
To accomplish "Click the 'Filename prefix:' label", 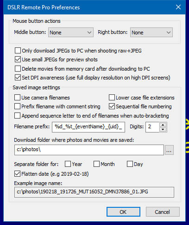I will [x=32, y=126].
